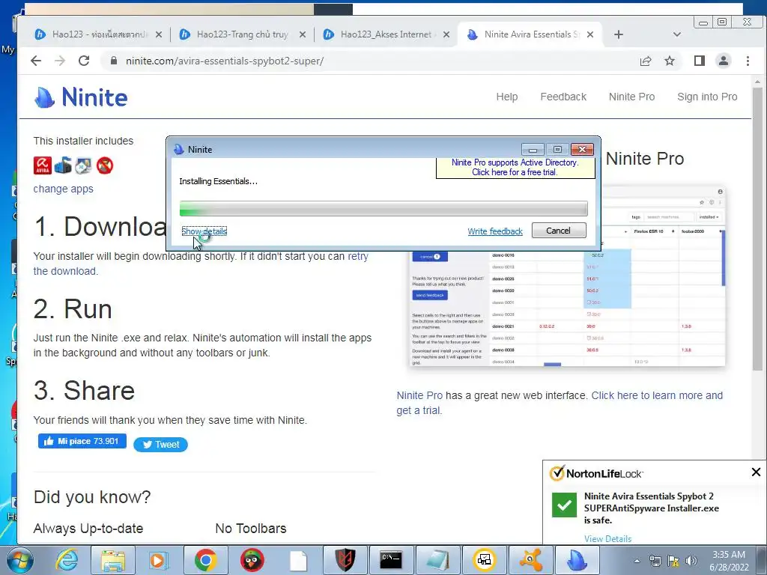Select the Ninite Avira Essentials tab
767x575 pixels.
(x=530, y=34)
